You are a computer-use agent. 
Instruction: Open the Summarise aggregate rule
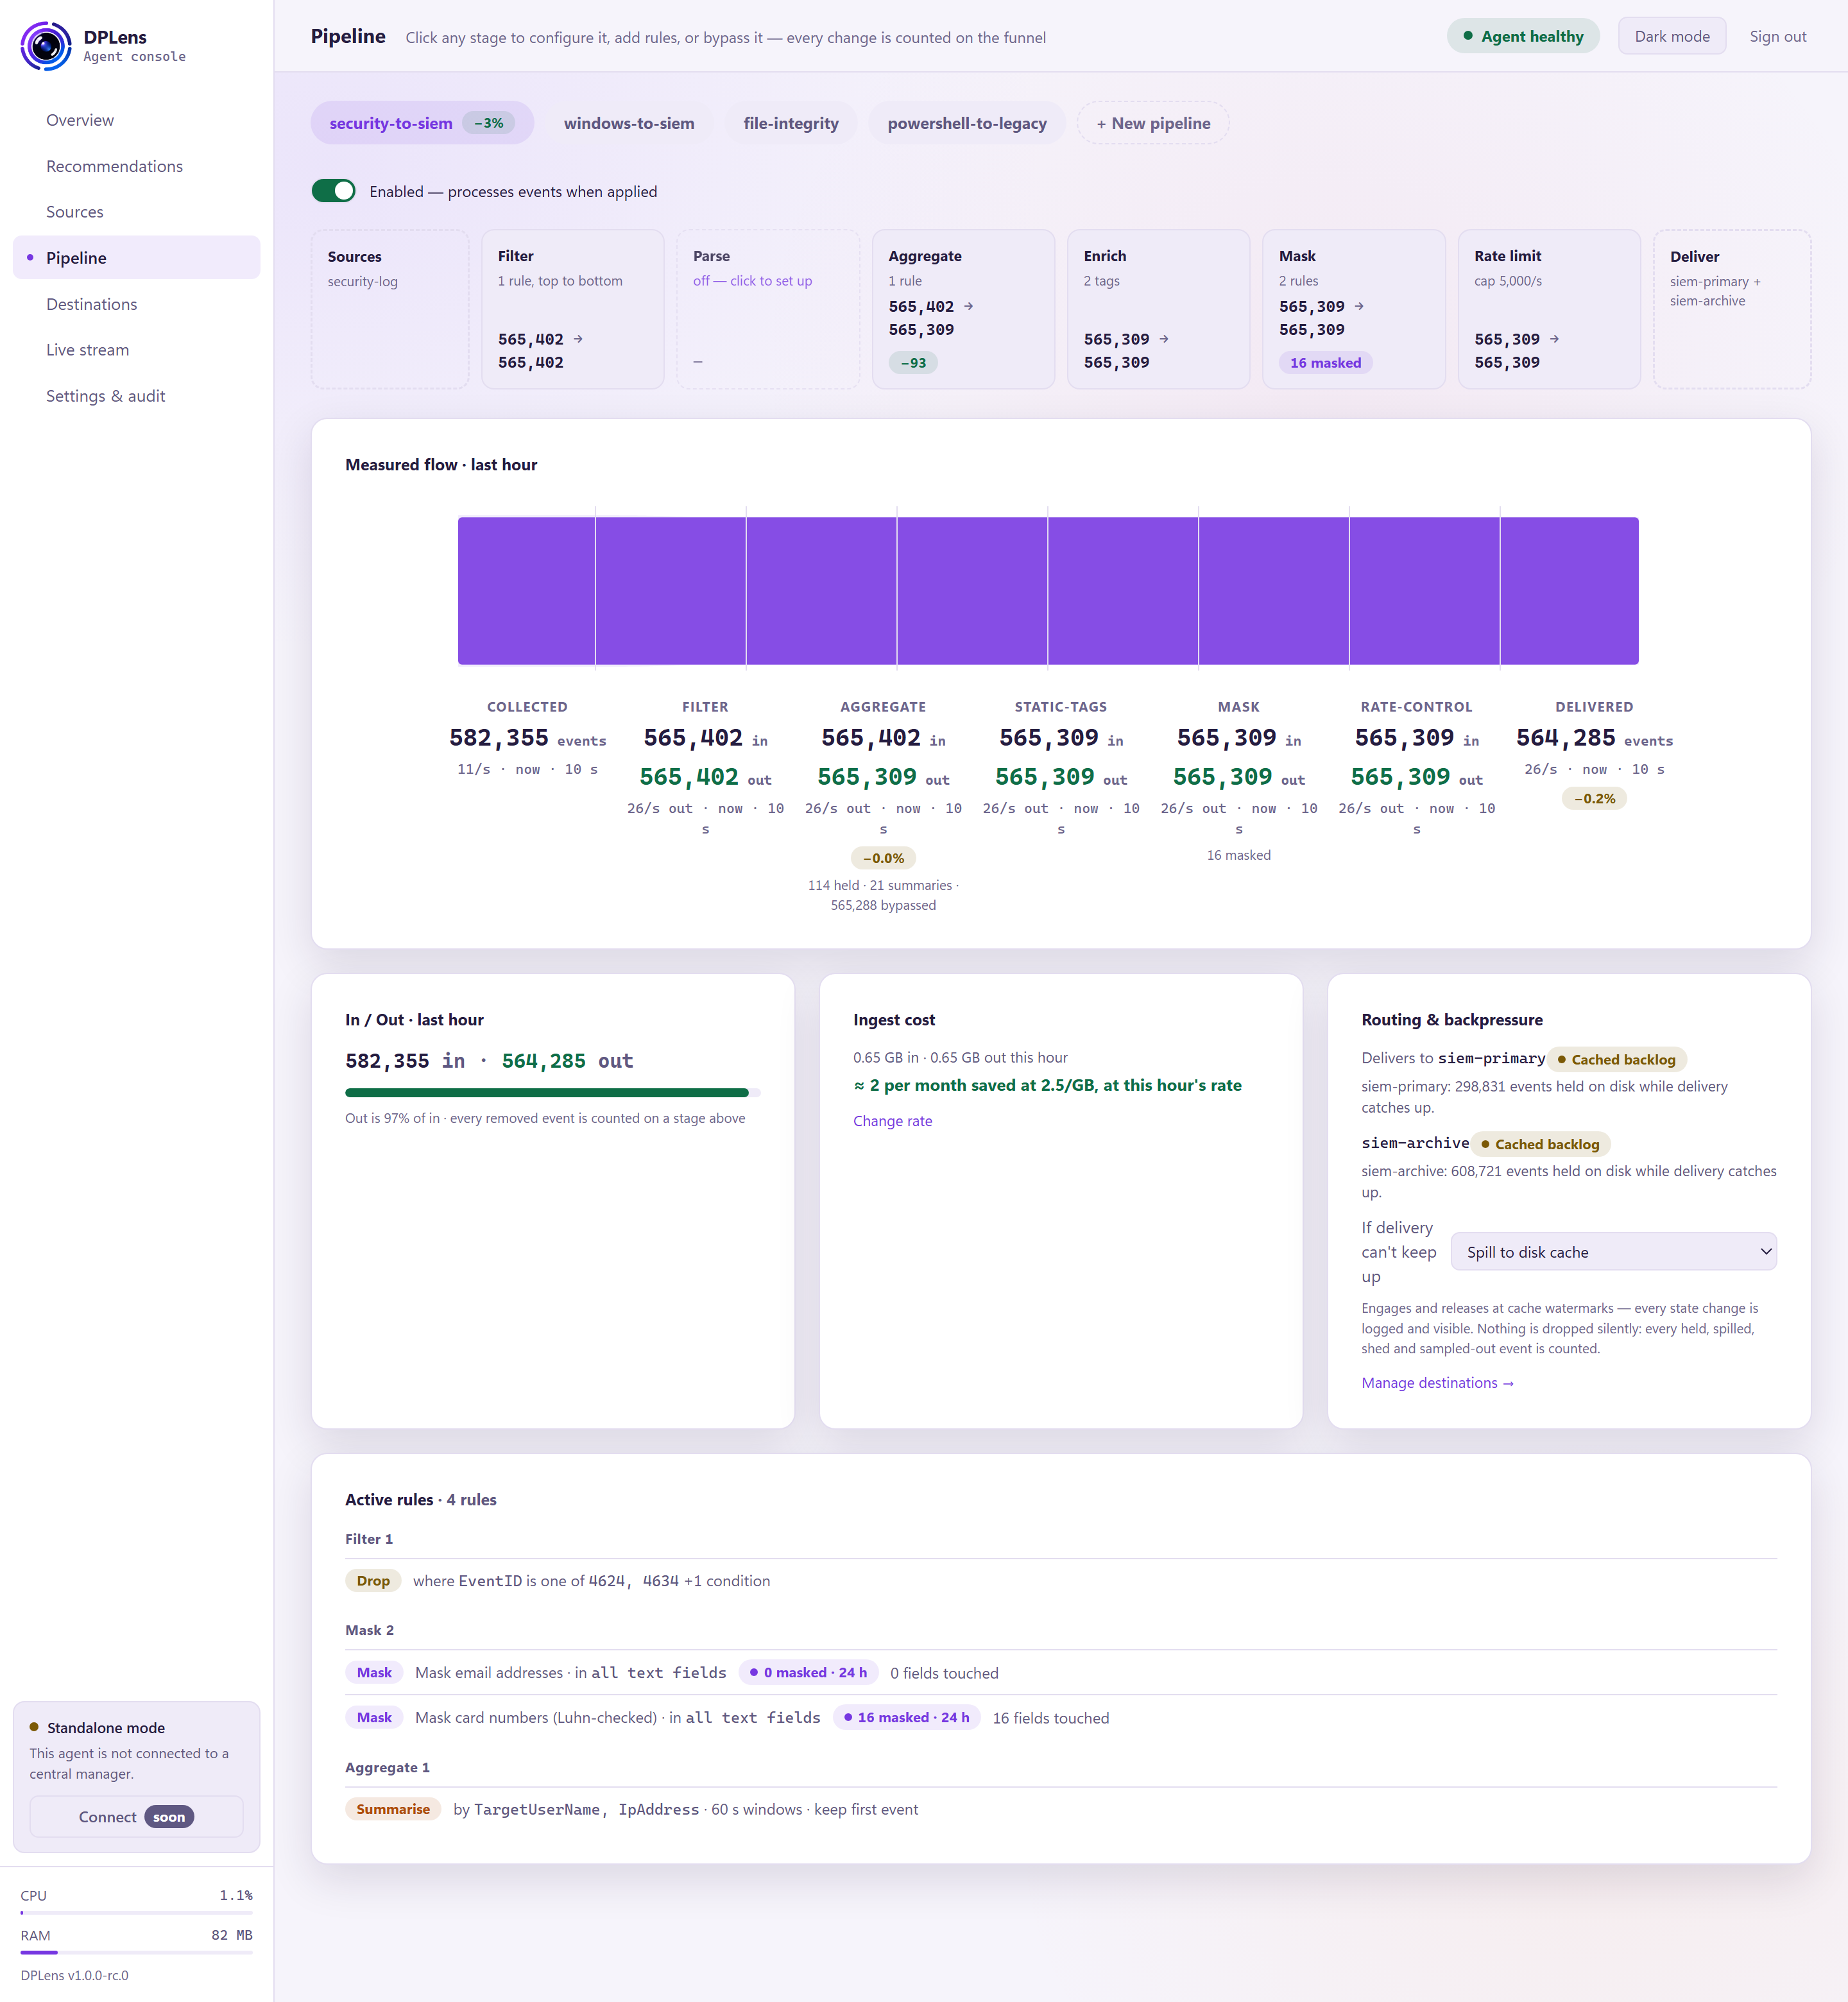pos(1061,1809)
